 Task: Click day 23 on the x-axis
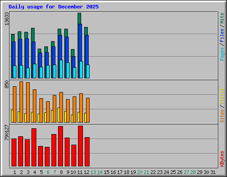click(160, 172)
